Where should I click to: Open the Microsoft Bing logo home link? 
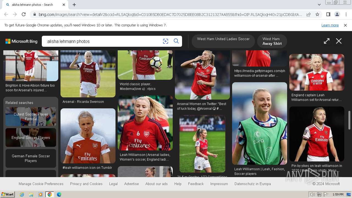(x=21, y=41)
